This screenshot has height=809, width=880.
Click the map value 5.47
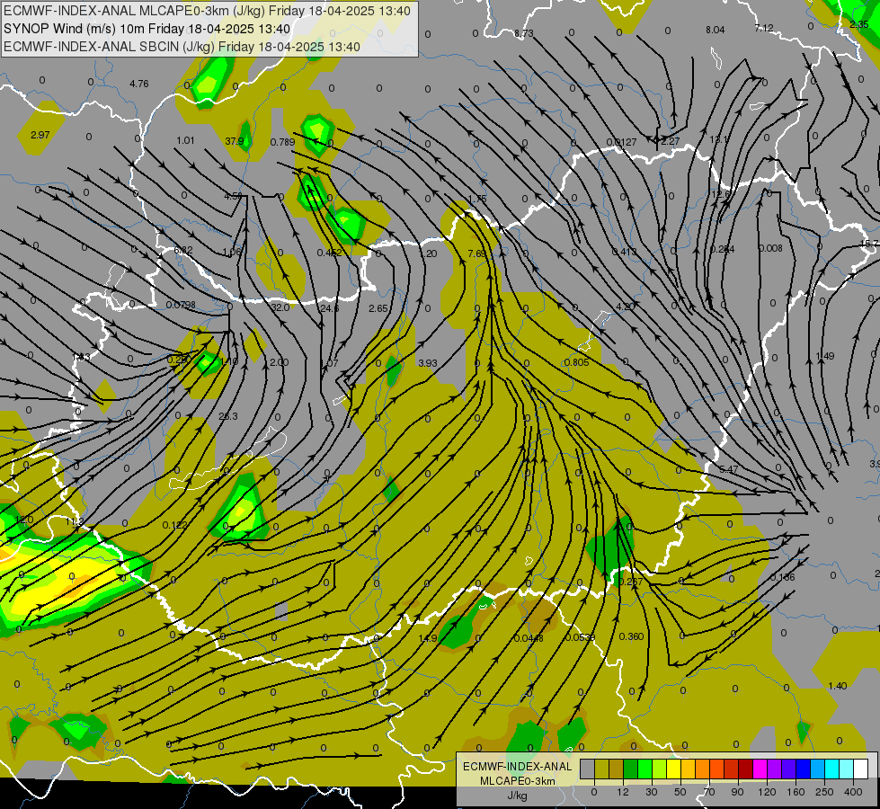[x=728, y=469]
